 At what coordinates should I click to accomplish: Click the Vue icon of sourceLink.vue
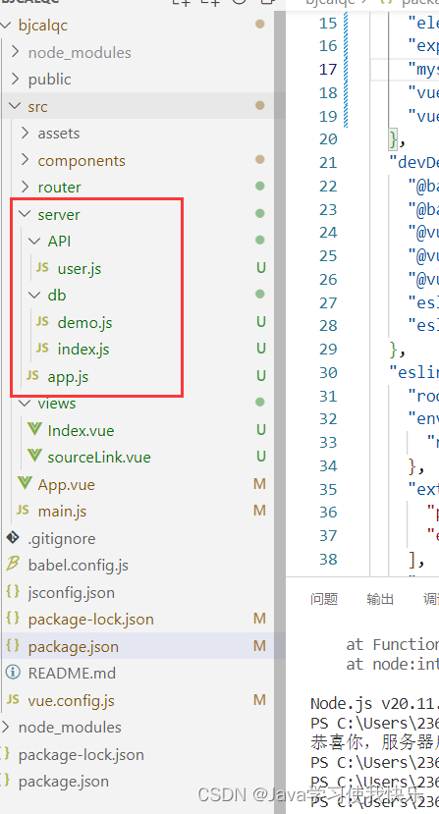pos(34,457)
